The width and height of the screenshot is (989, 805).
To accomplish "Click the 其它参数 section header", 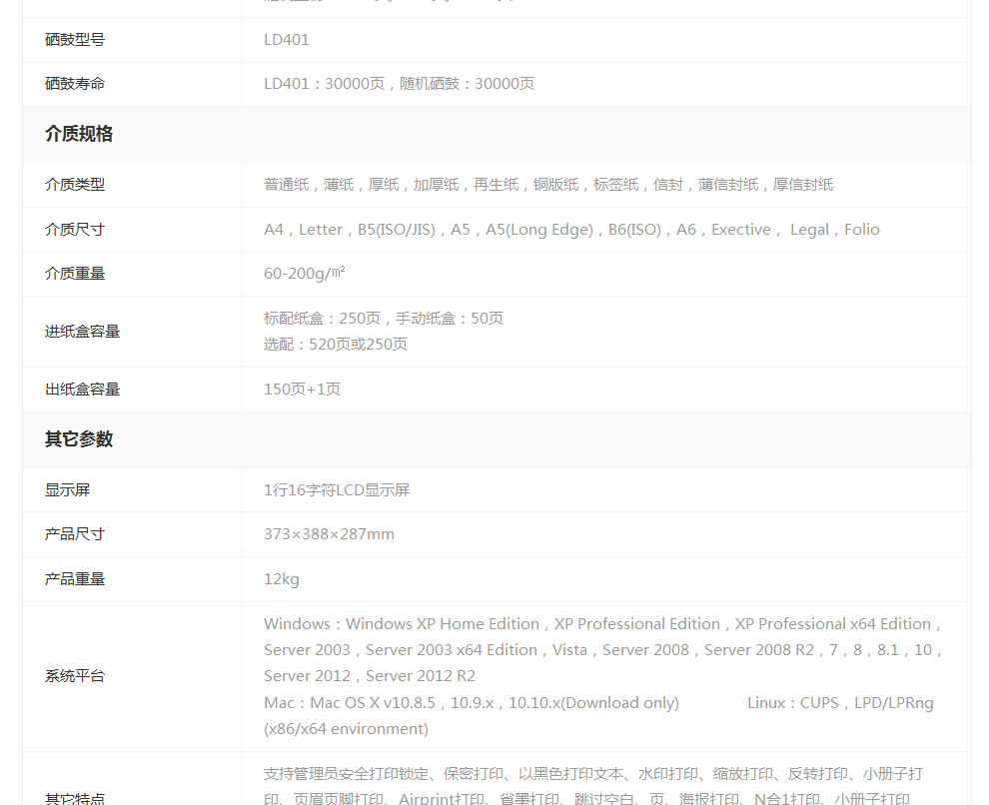I will [79, 439].
